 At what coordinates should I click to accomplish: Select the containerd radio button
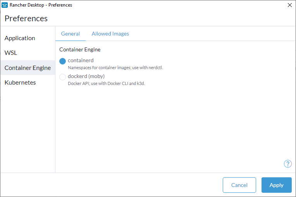[x=62, y=61]
